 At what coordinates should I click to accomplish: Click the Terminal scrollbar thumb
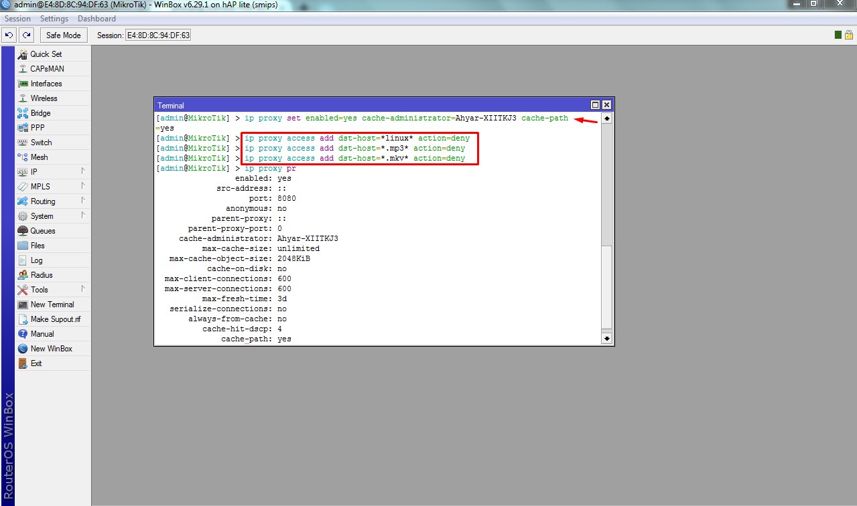(x=606, y=288)
